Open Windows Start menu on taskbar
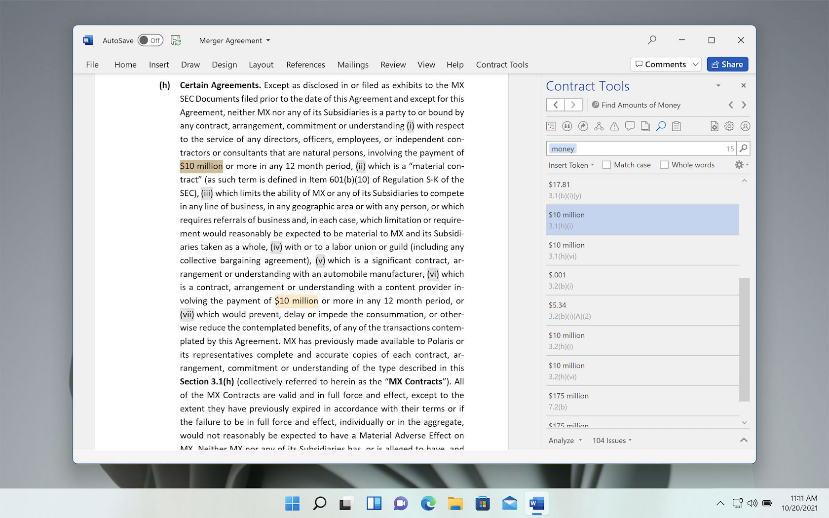 tap(292, 503)
